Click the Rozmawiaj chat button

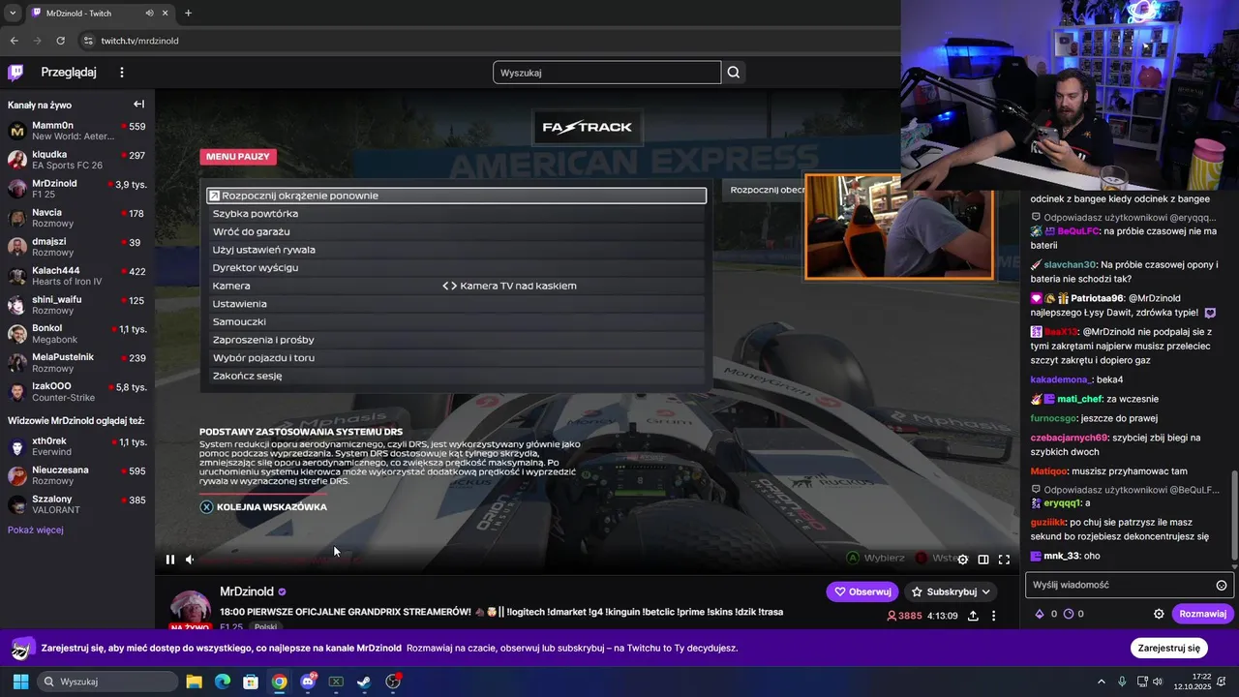coord(1202,614)
